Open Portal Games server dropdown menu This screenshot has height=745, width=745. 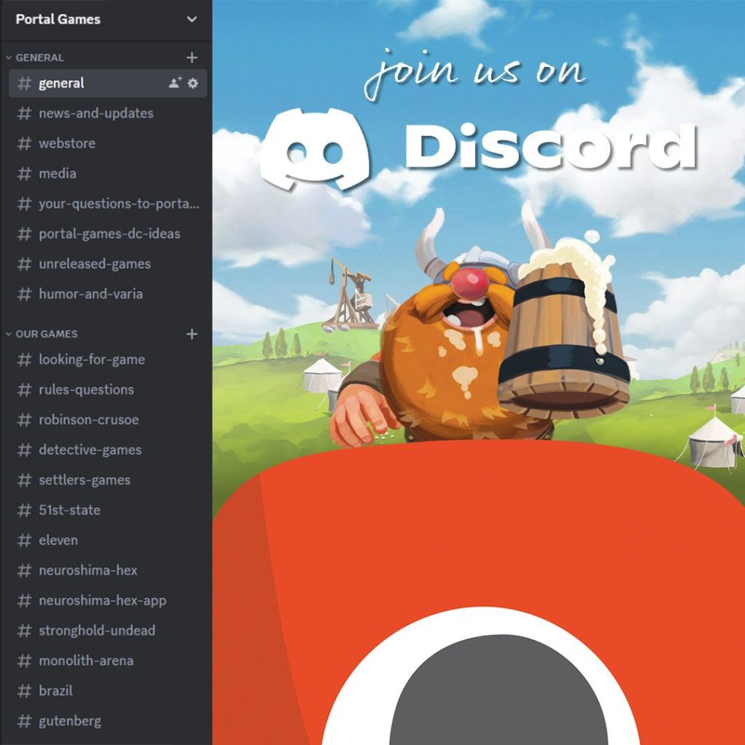pos(191,20)
